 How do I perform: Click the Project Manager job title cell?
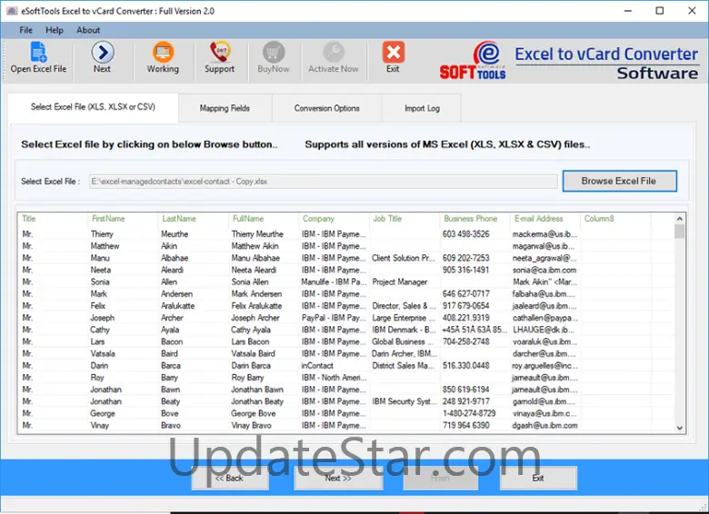400,282
